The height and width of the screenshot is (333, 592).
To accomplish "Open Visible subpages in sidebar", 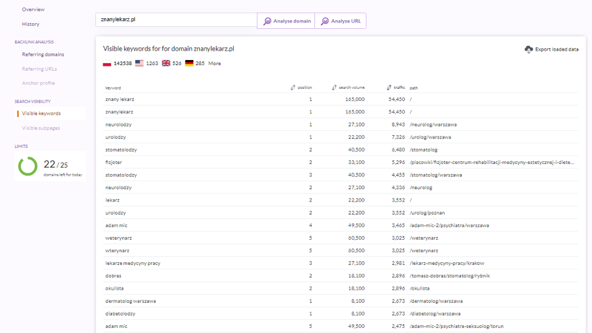I will point(41,128).
